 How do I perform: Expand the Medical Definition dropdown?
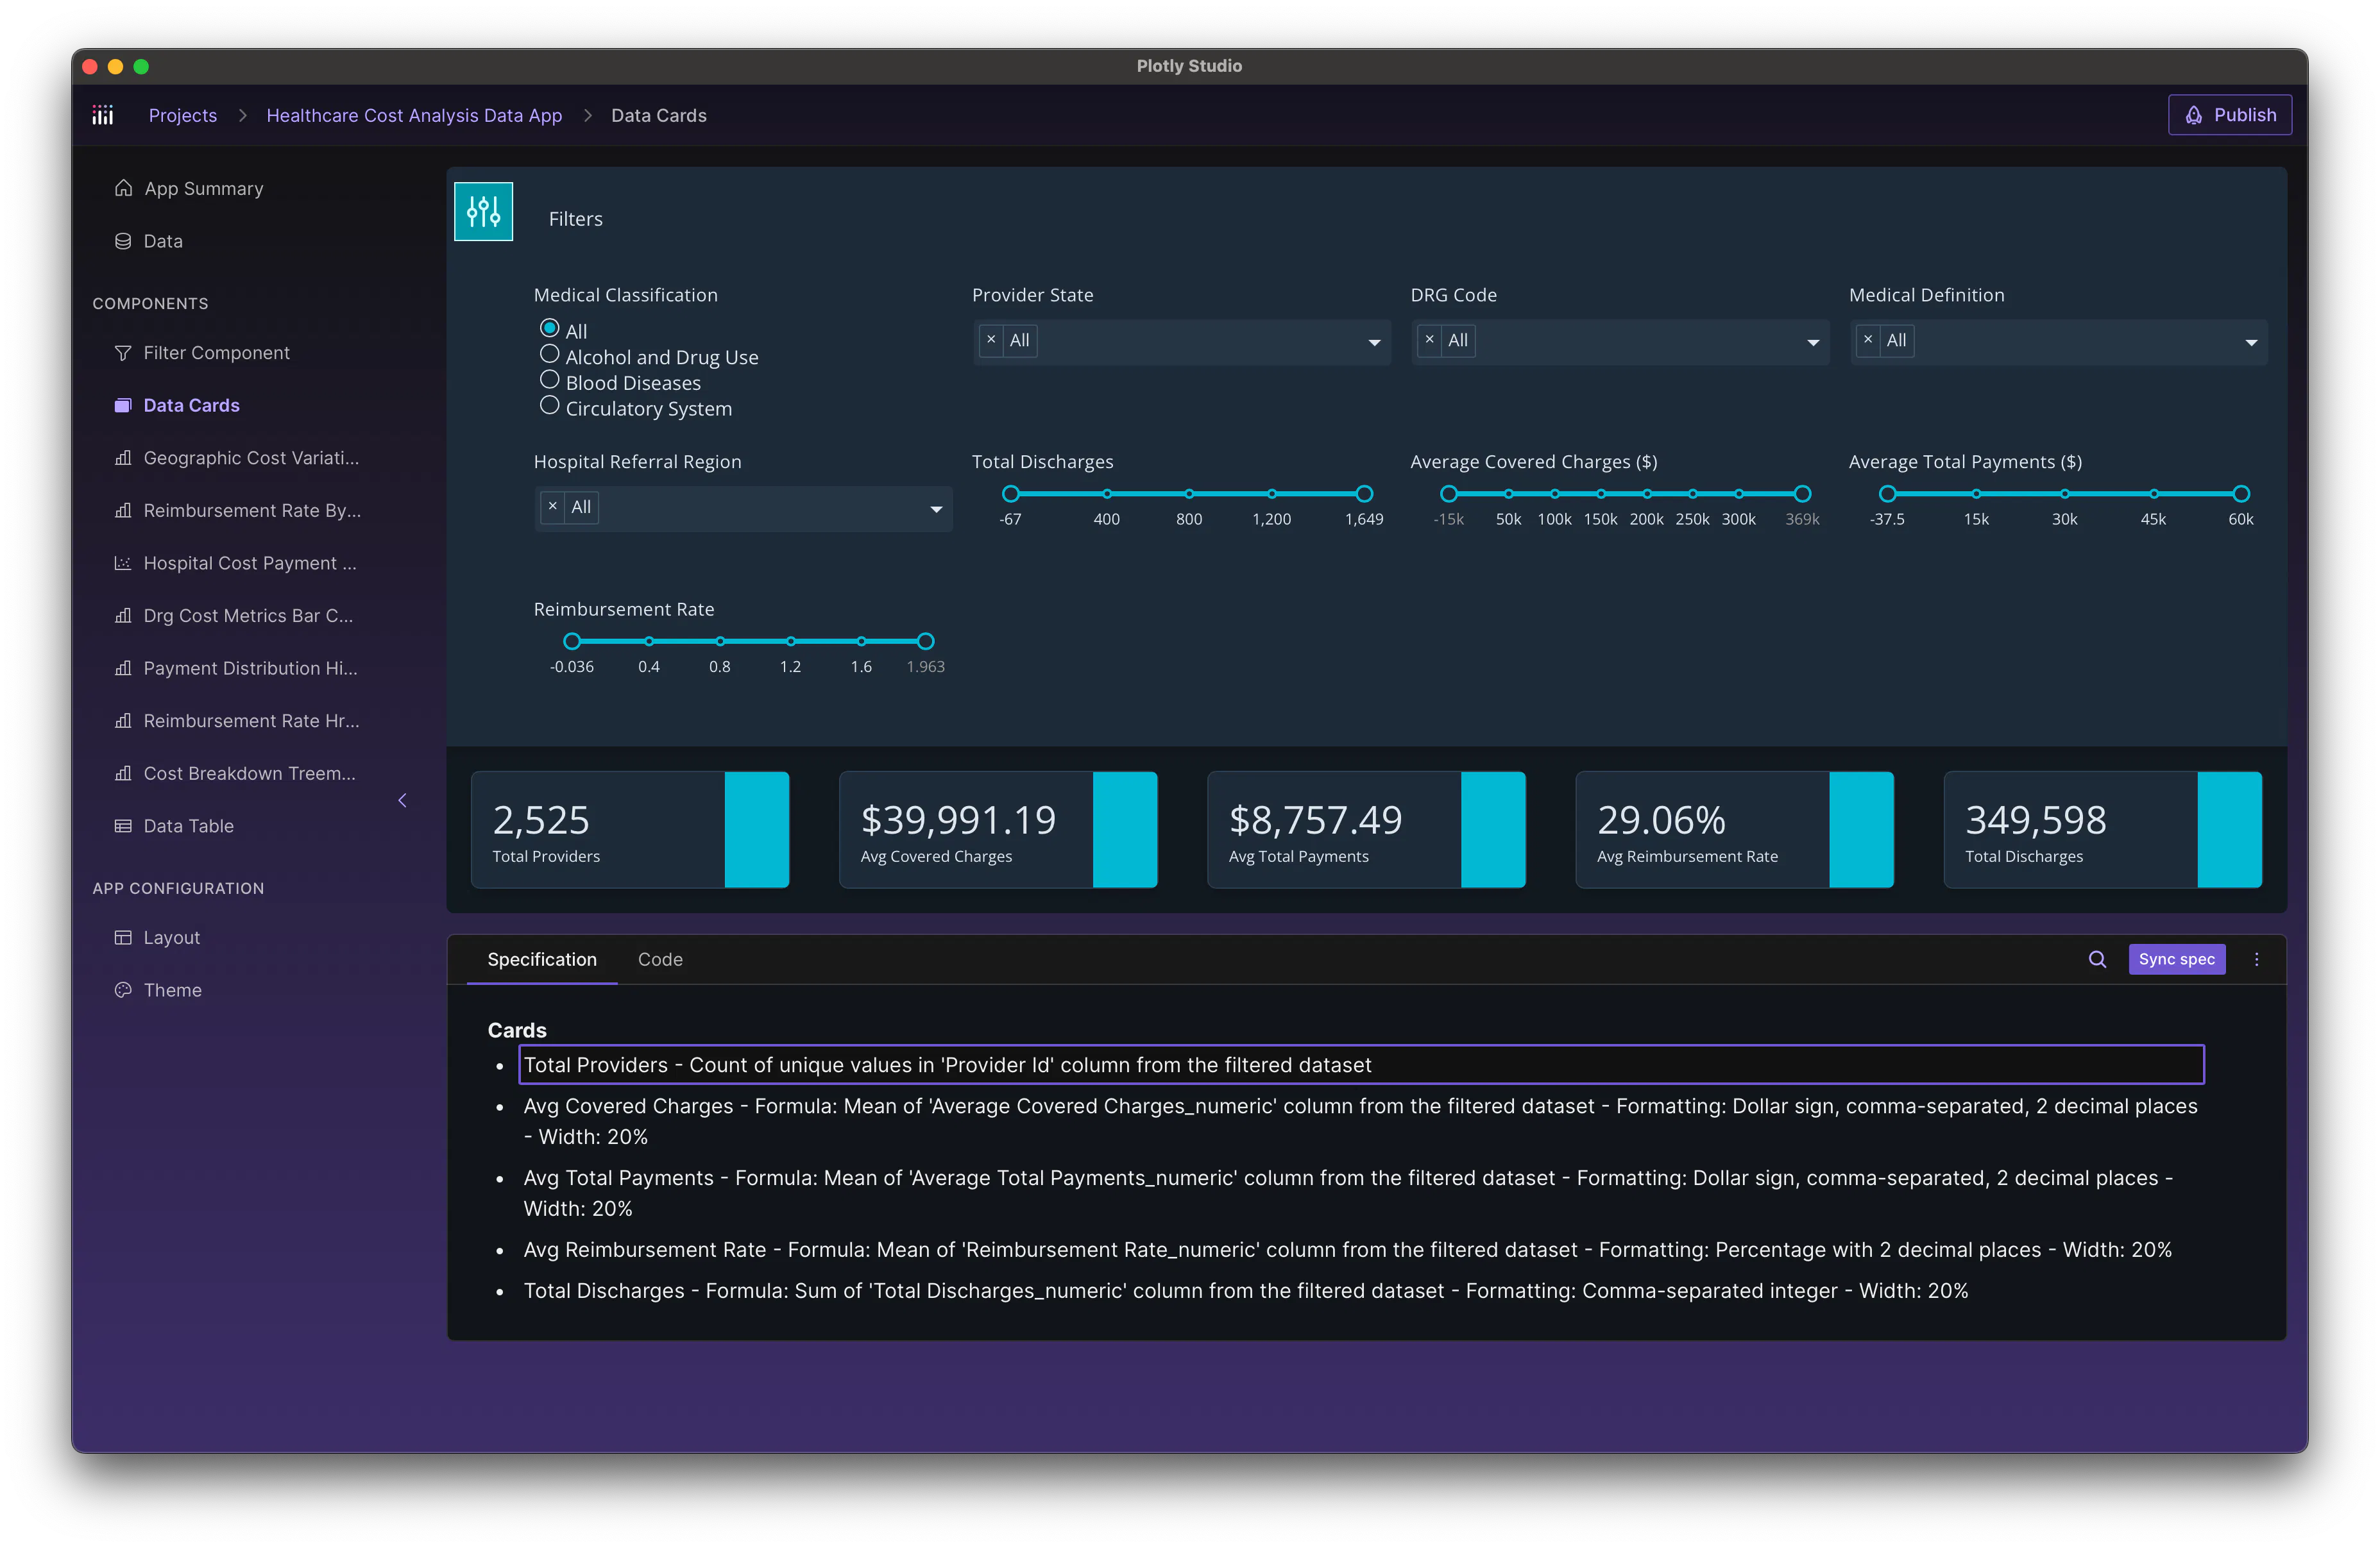pyautogui.click(x=2251, y=342)
